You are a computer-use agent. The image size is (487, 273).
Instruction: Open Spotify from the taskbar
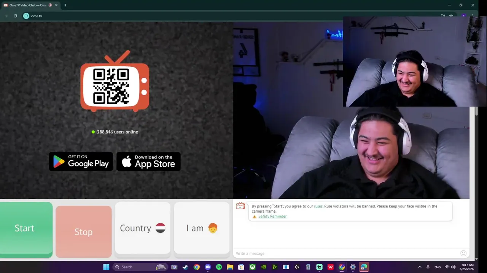tap(219, 267)
